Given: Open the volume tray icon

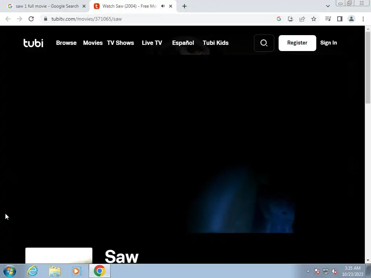Looking at the screenshot, I should pos(334,271).
